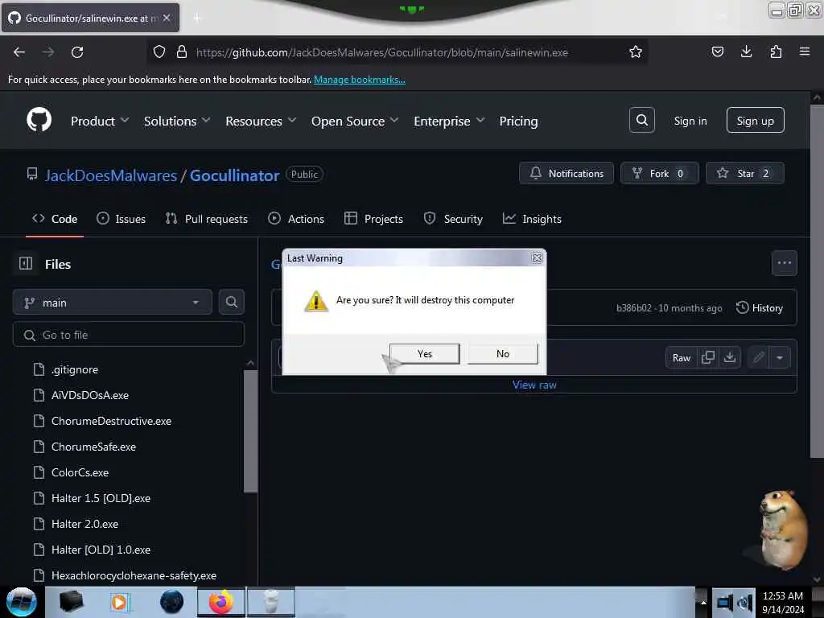This screenshot has height=618, width=824.
Task: Click the padlock site info icon
Action: pyautogui.click(x=182, y=52)
